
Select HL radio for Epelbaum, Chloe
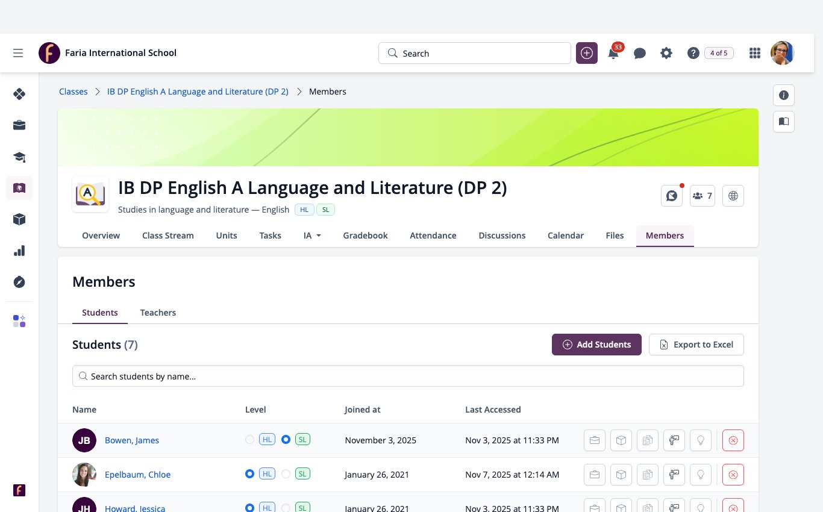[x=250, y=474]
